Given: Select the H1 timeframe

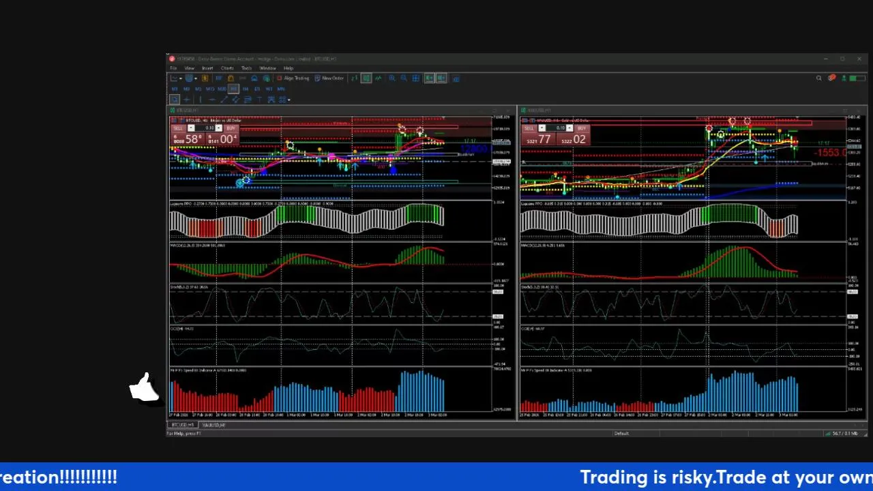Looking at the screenshot, I should point(233,89).
